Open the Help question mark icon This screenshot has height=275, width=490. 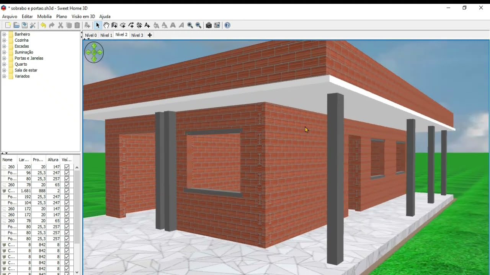coord(227,25)
